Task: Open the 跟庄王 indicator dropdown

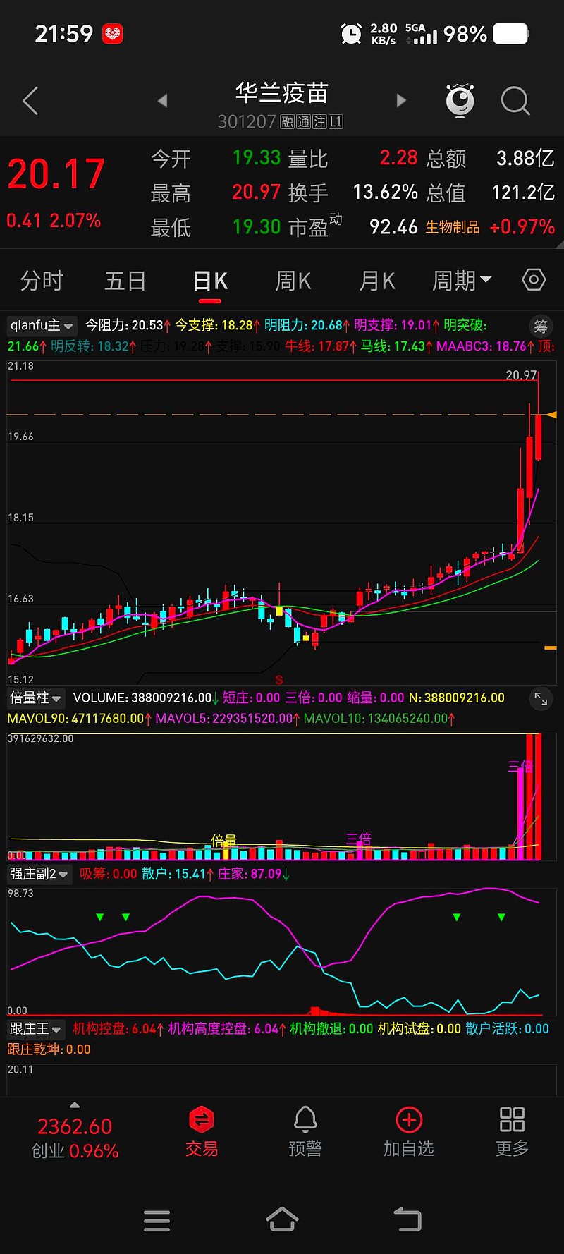Action: pos(36,1029)
